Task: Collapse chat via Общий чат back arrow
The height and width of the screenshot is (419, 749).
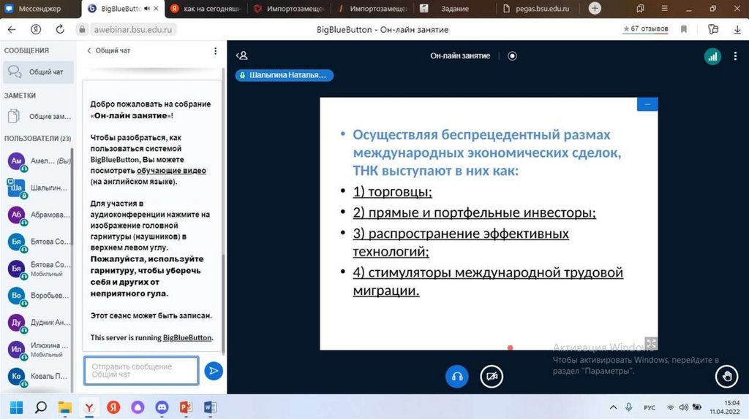Action: (x=108, y=50)
